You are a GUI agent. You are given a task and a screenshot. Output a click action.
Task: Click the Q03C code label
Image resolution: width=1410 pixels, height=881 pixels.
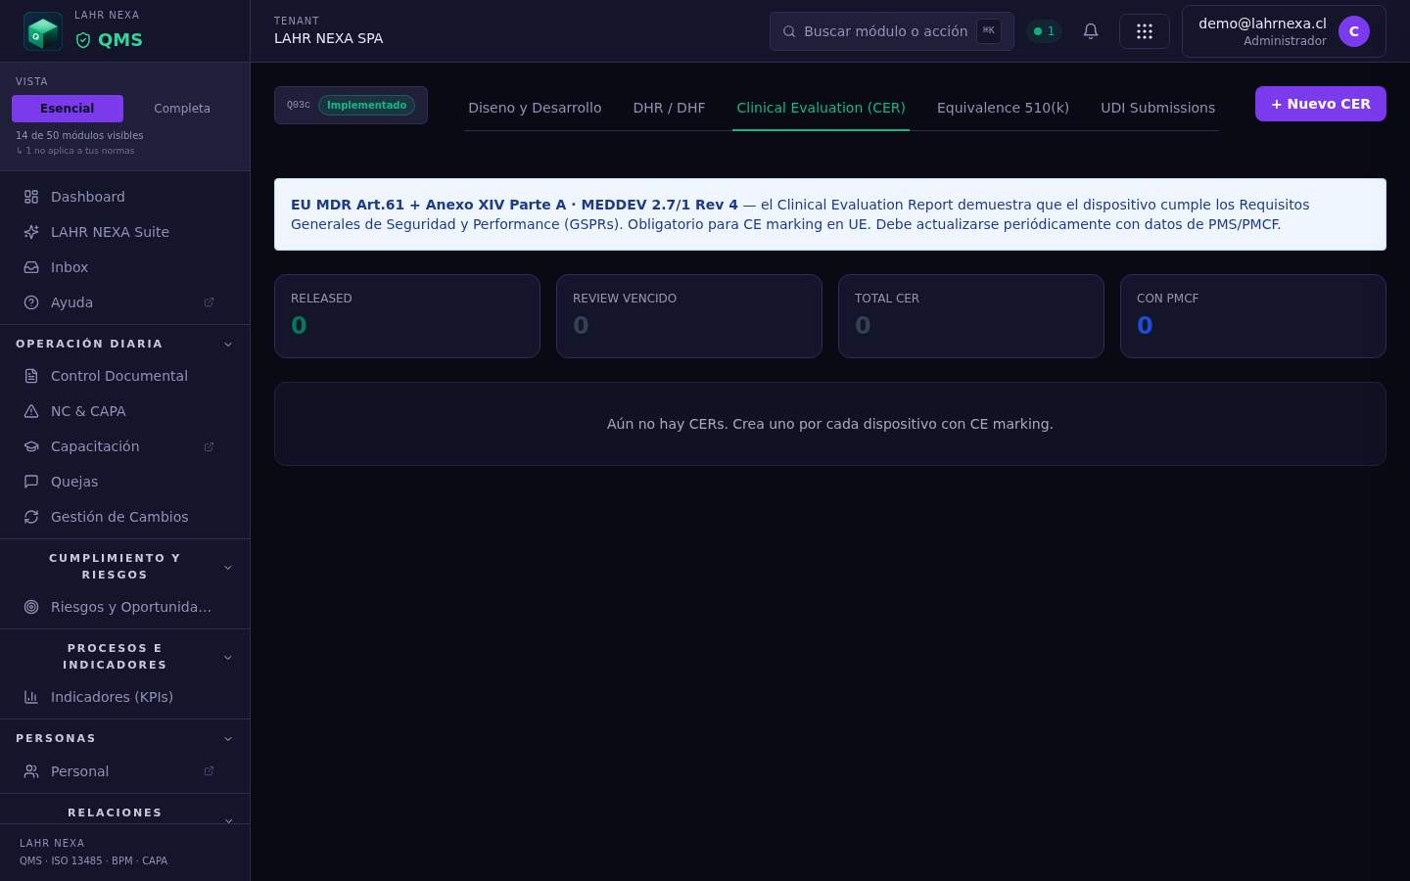pyautogui.click(x=299, y=105)
